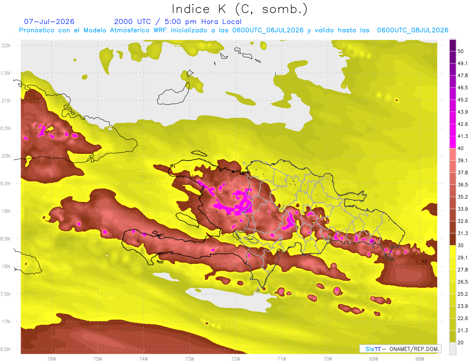
Task: Click the dark purple colorbar segment above 50
Action: pos(453,45)
